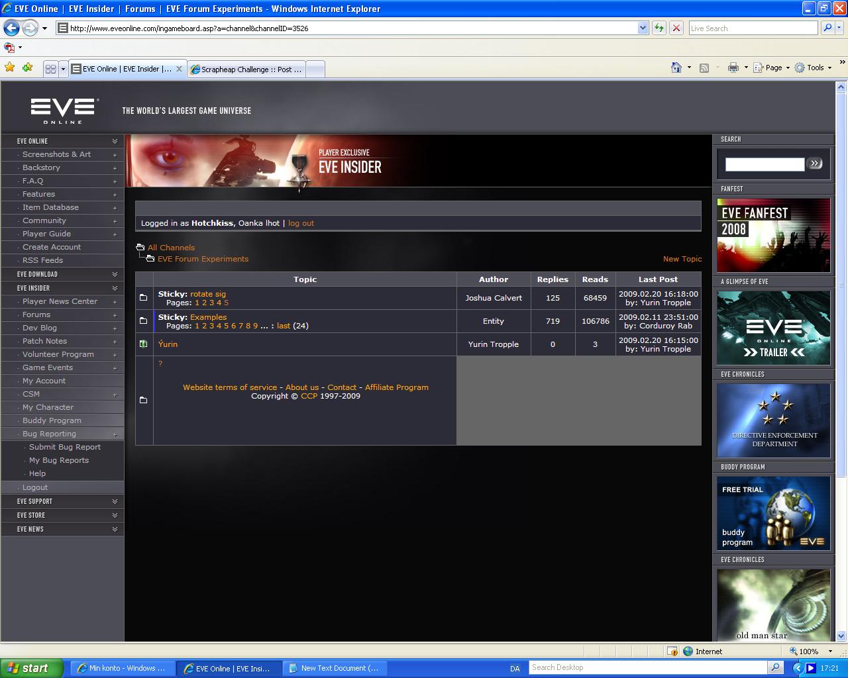848x678 pixels.
Task: Open the Examples sticky topic
Action: tap(208, 317)
